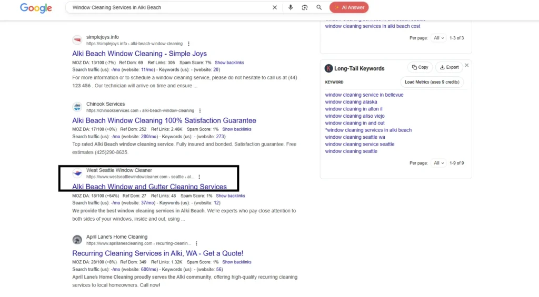Click April Lane's Home Cleaning favicon
The image size is (539, 297).
[77, 240]
